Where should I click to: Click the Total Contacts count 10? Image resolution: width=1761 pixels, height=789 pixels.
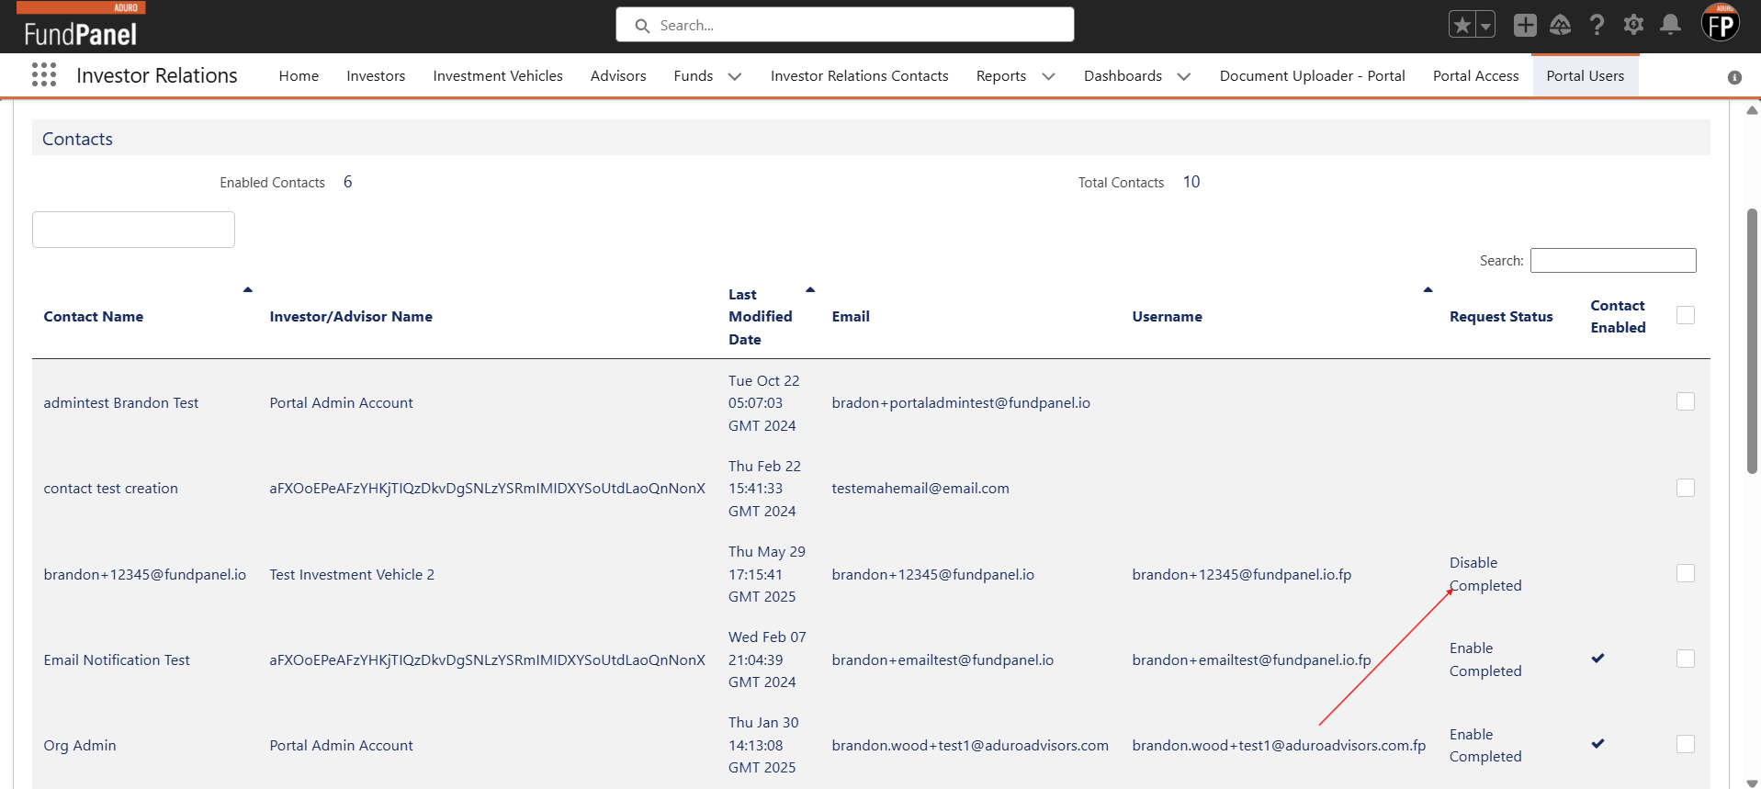click(x=1191, y=182)
